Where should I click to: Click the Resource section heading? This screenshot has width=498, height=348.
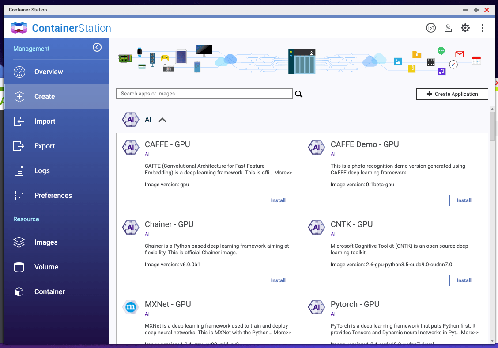[x=26, y=219]
